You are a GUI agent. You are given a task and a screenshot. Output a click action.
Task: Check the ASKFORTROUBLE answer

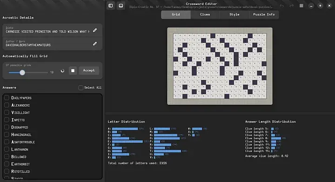[x=7, y=142]
